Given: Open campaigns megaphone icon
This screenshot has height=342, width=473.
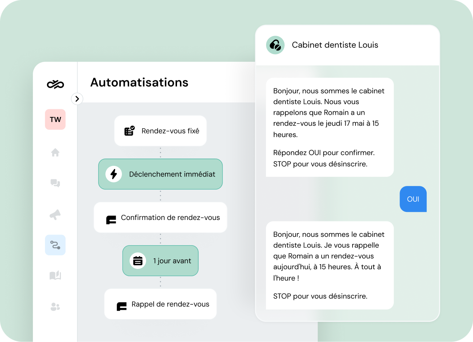Looking at the screenshot, I should (x=55, y=215).
